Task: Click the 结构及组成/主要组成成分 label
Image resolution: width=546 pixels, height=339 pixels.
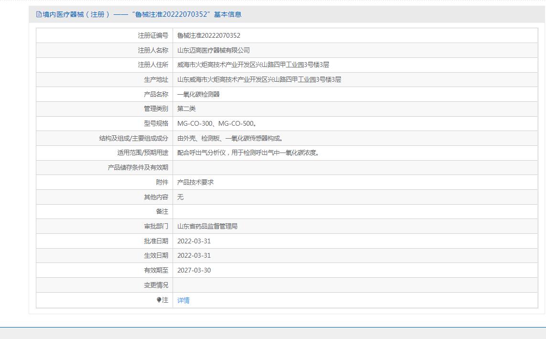Action: coord(134,138)
